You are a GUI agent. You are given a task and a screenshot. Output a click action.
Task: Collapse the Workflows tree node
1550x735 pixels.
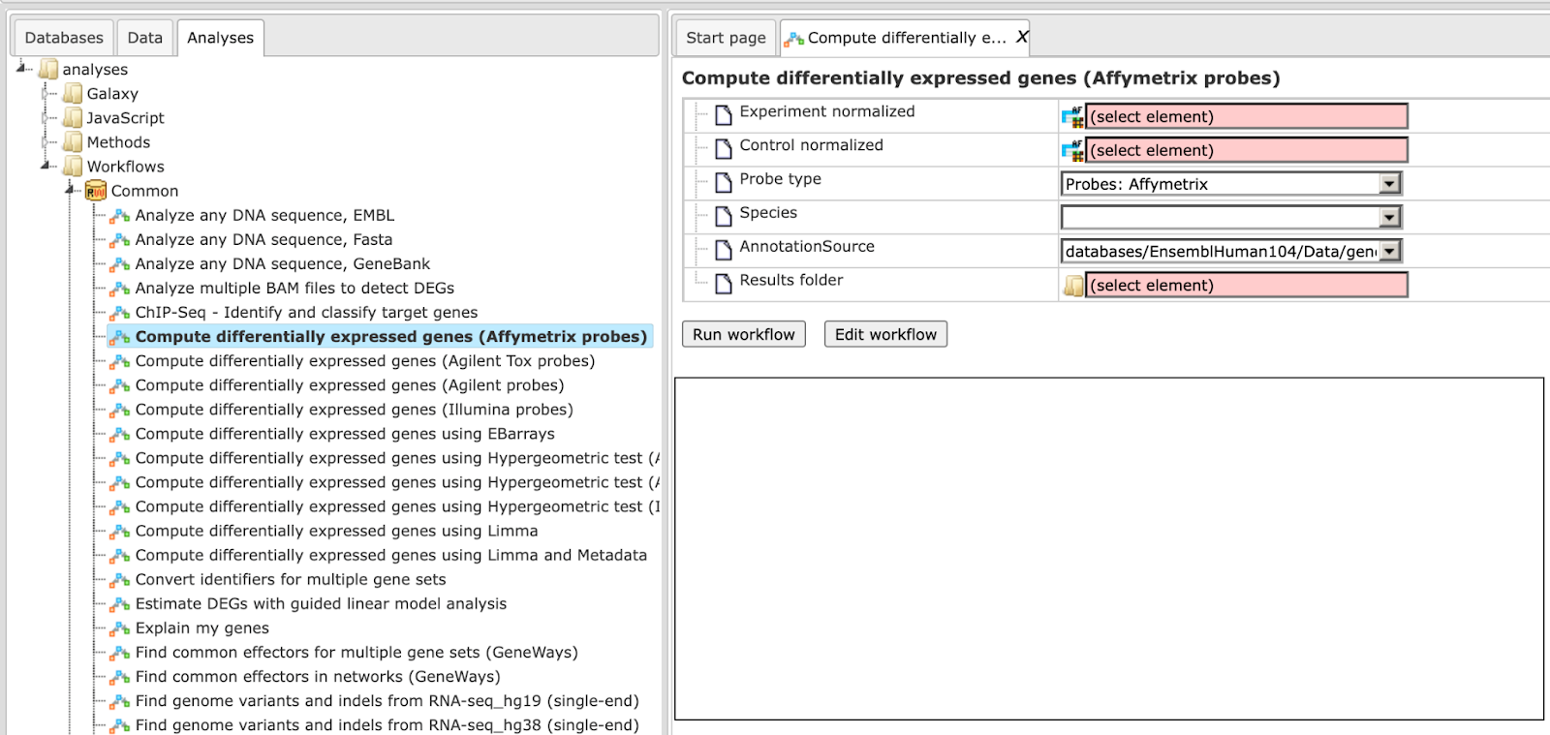[46, 167]
